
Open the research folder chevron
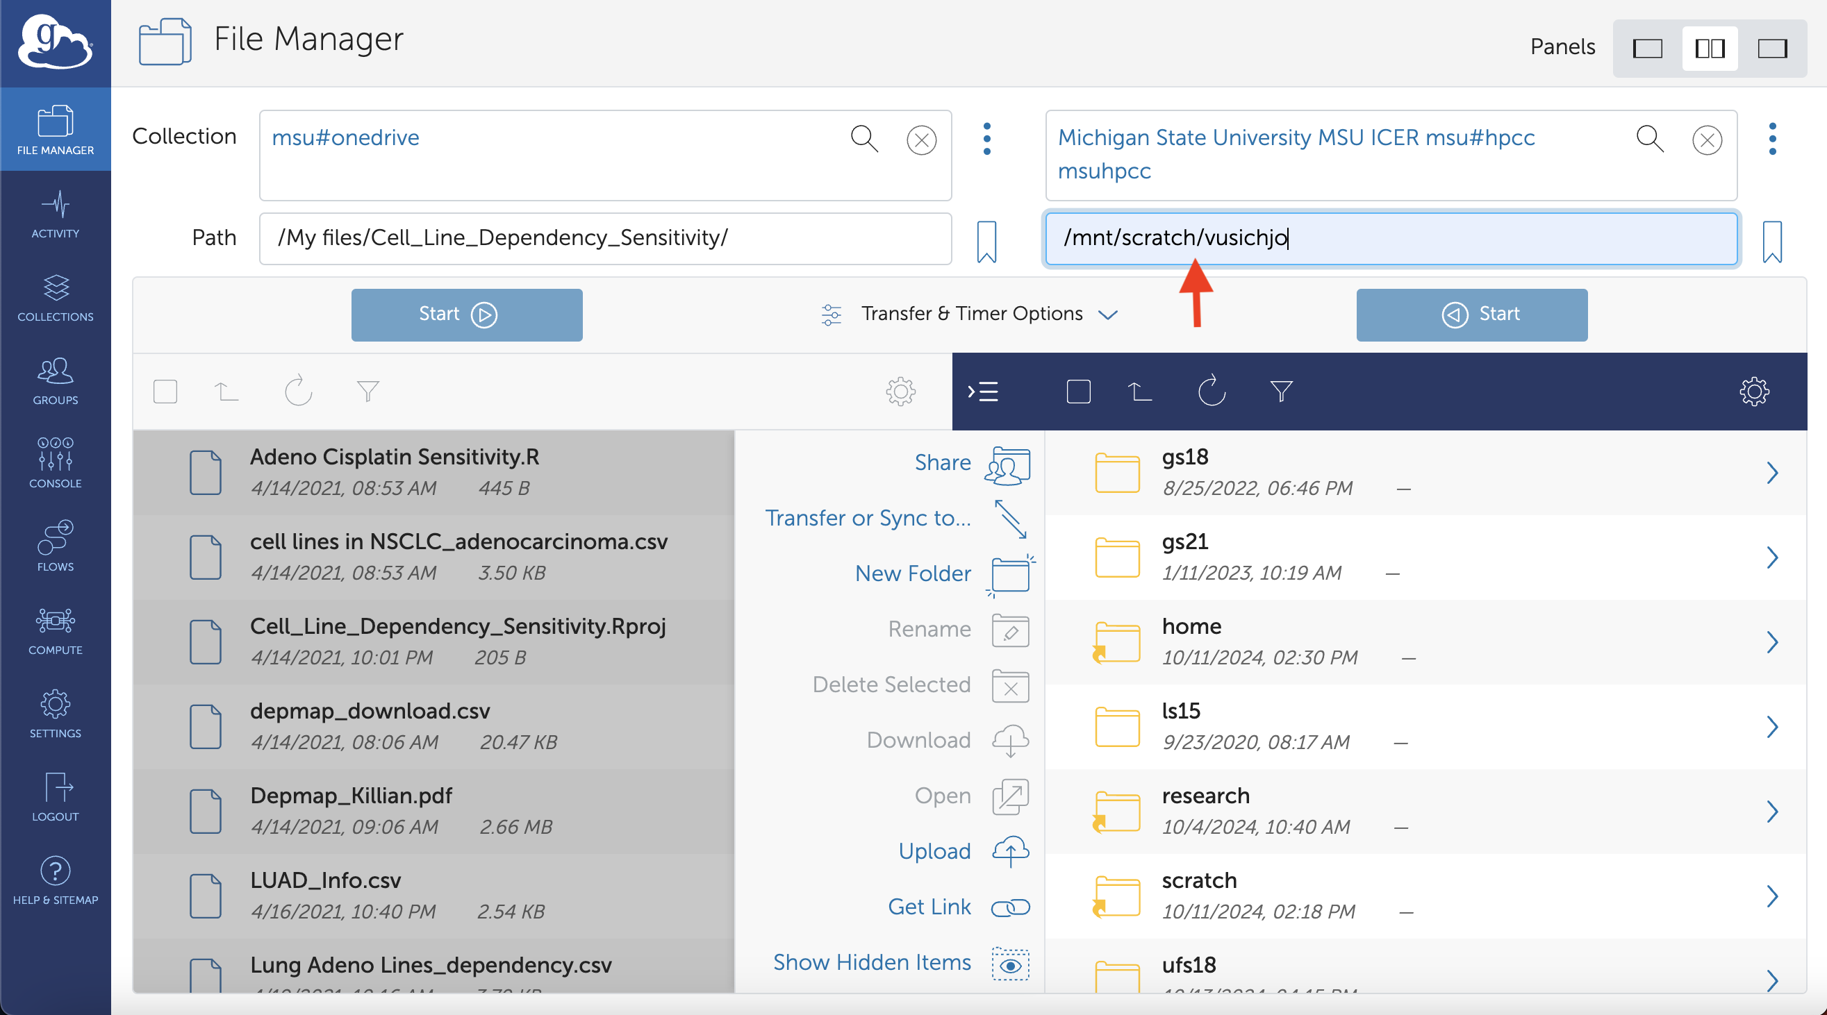click(1771, 811)
